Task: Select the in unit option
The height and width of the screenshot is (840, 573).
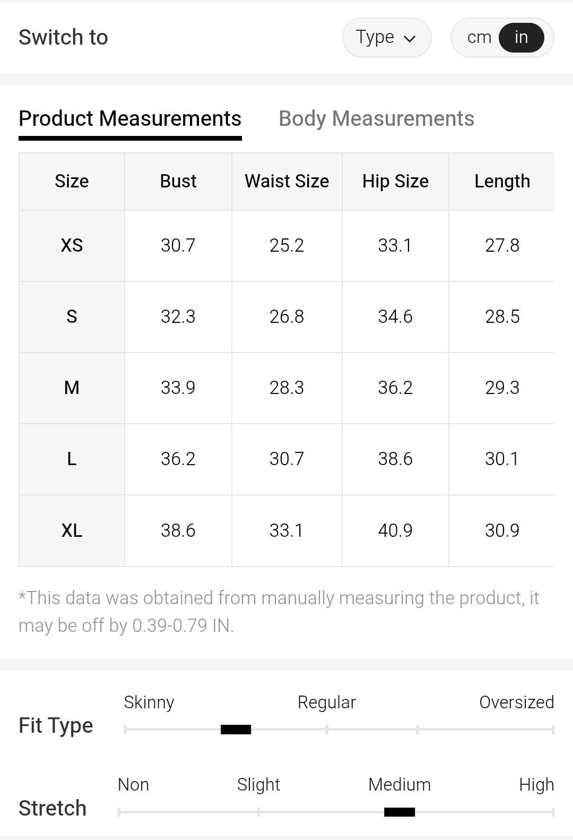Action: pos(521,38)
